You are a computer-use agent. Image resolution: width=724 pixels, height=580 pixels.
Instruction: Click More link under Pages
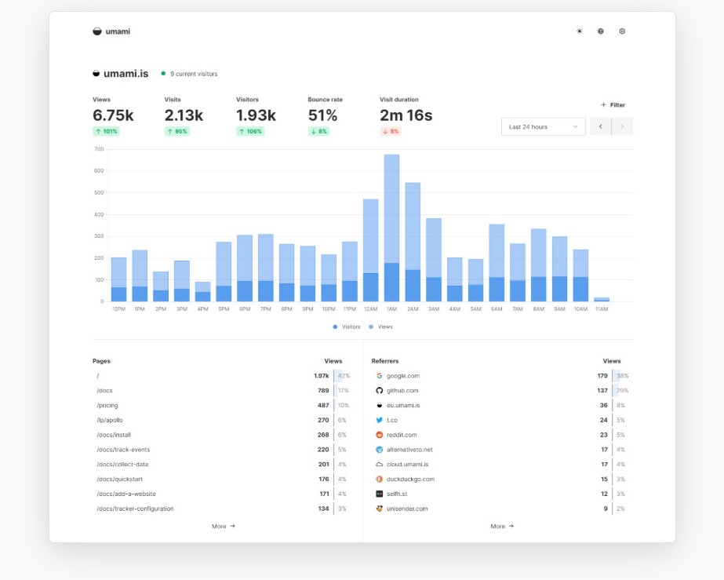click(224, 527)
